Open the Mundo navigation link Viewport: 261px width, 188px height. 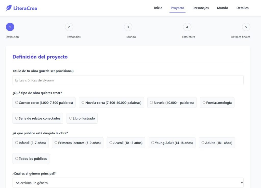pyautogui.click(x=222, y=8)
